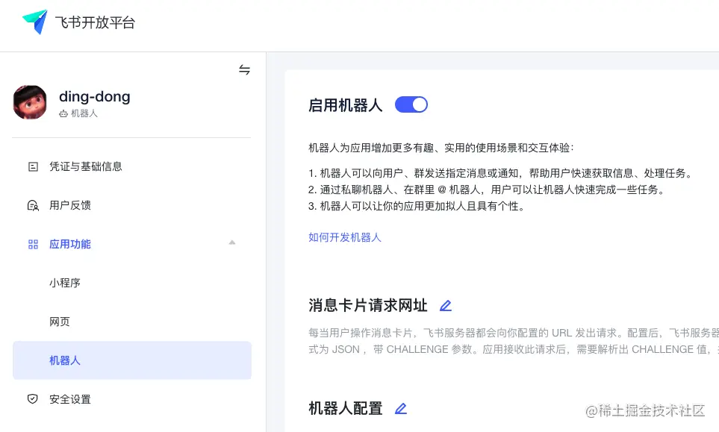This screenshot has height=432, width=719.
Task: Click the 飞书开放平台 title text
Action: [x=95, y=22]
